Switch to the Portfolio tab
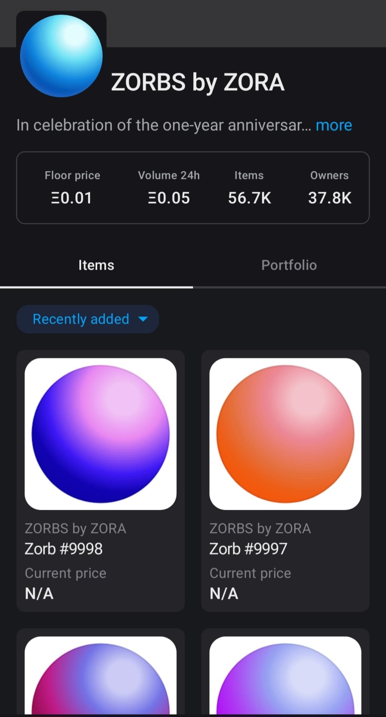 click(x=289, y=265)
